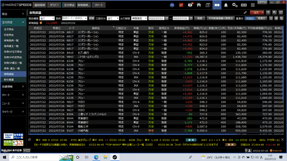Open the Rakuten Wallet banner
Viewport: 287px width, 161px height.
[13, 136]
